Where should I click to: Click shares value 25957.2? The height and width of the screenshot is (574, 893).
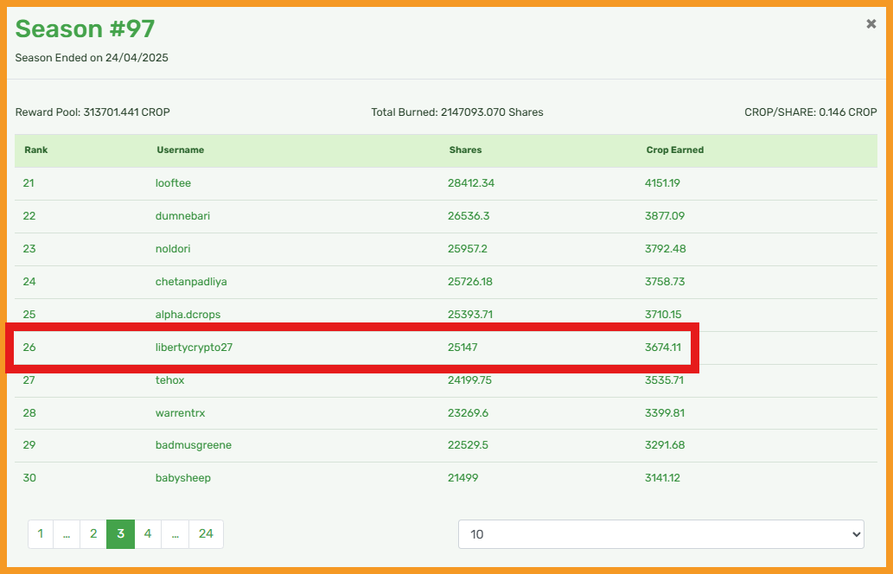point(468,249)
